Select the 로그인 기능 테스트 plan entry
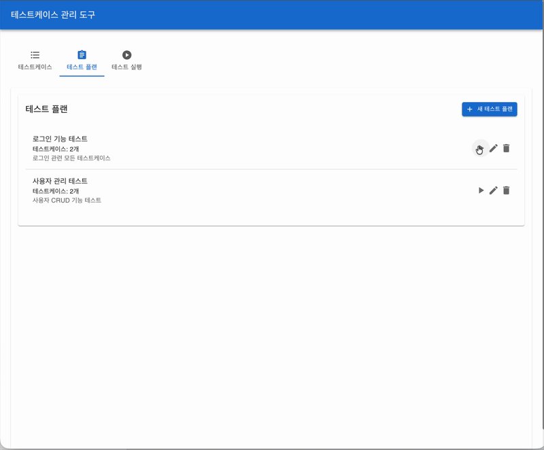The height and width of the screenshot is (450, 544). tap(61, 138)
